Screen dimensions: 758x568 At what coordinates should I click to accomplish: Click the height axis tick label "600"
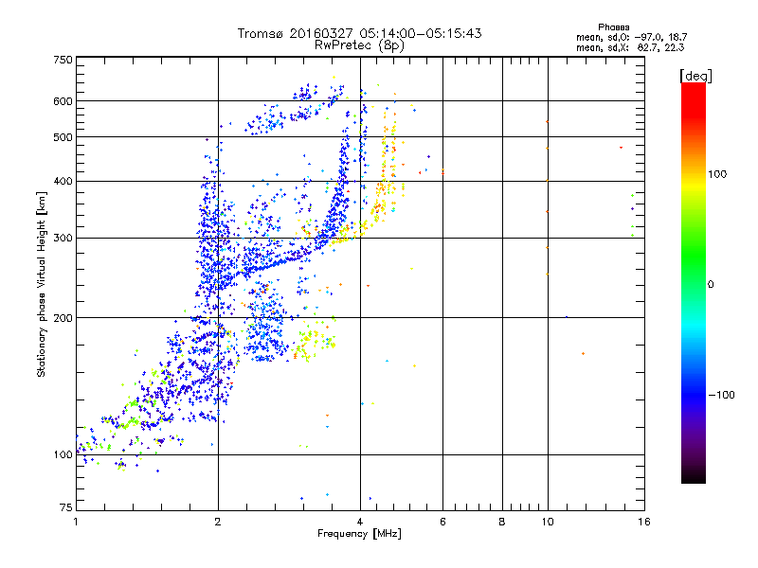[x=63, y=101]
